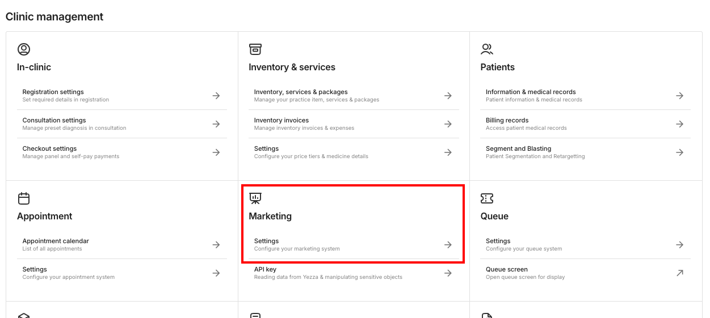The width and height of the screenshot is (710, 318).
Task: Click the arrow next to Registration settings
Action: (x=216, y=96)
